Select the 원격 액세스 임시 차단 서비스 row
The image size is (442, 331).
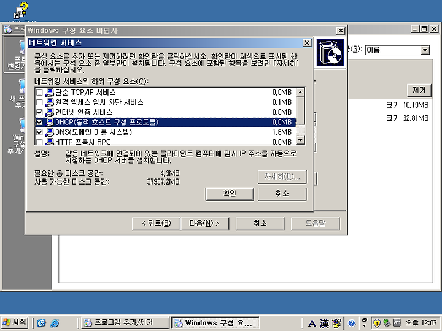click(166, 102)
